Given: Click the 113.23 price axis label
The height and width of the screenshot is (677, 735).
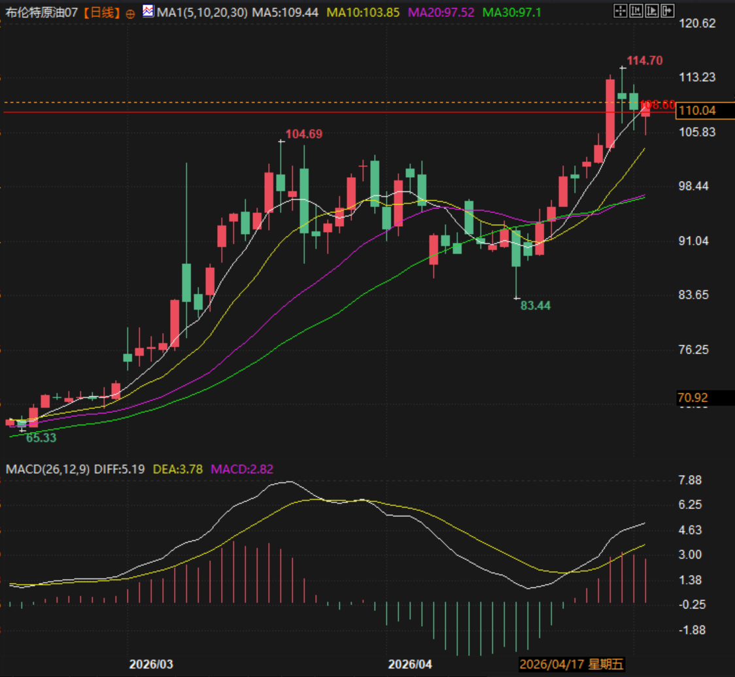Looking at the screenshot, I should point(697,77).
